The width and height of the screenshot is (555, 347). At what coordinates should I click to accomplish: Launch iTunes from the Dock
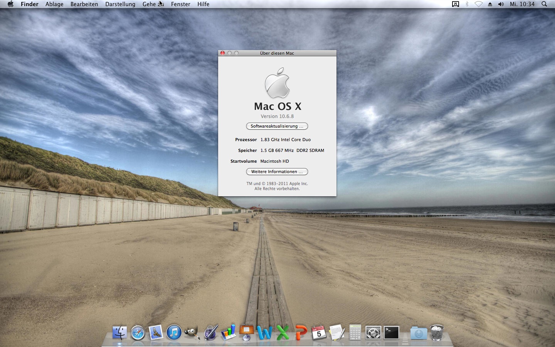pyautogui.click(x=174, y=332)
